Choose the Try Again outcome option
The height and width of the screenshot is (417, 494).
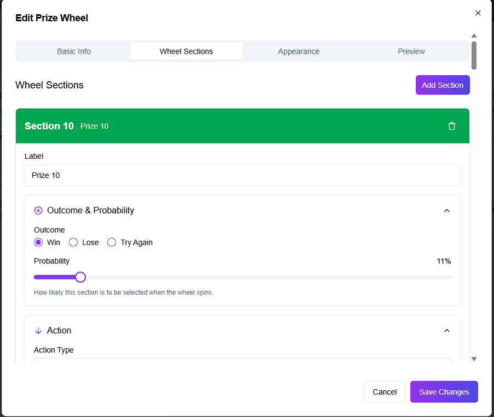tap(112, 242)
